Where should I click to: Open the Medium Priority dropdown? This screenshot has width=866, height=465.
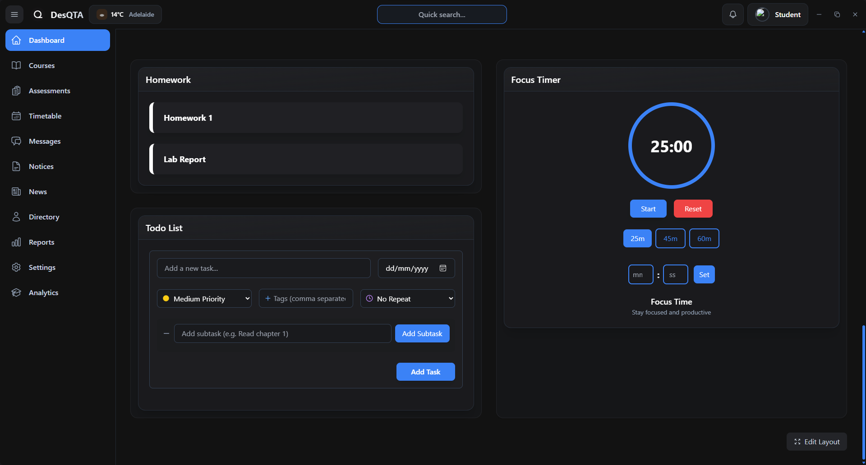204,299
